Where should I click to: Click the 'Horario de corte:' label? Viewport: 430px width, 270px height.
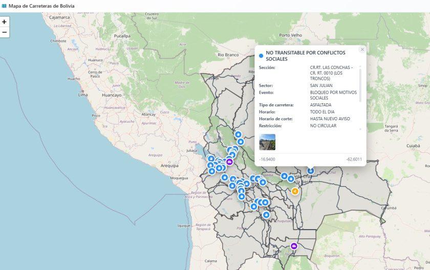pyautogui.click(x=275, y=119)
